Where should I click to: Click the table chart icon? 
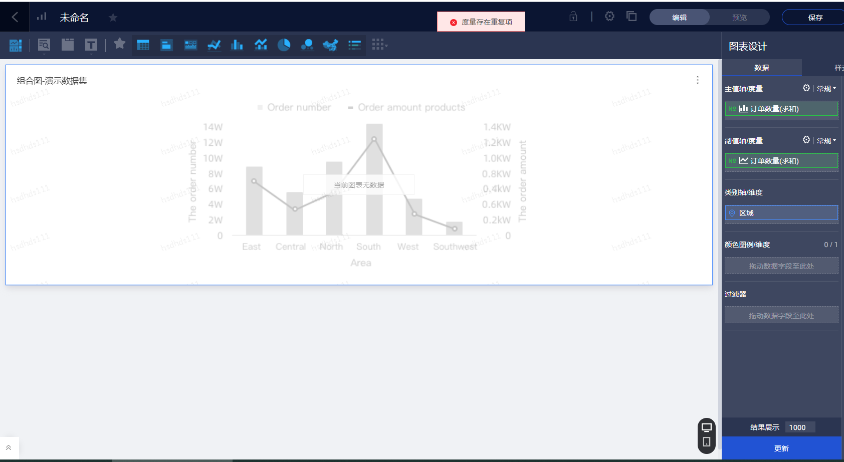coord(143,45)
